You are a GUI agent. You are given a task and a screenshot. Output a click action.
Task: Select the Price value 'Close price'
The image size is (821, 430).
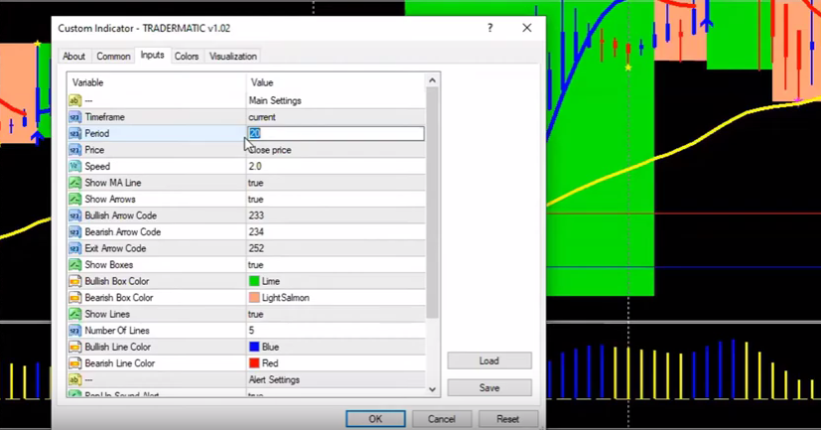tap(271, 150)
